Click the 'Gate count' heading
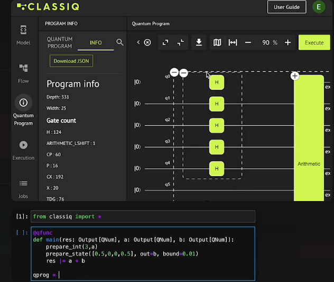334x282 pixels. click(61, 121)
